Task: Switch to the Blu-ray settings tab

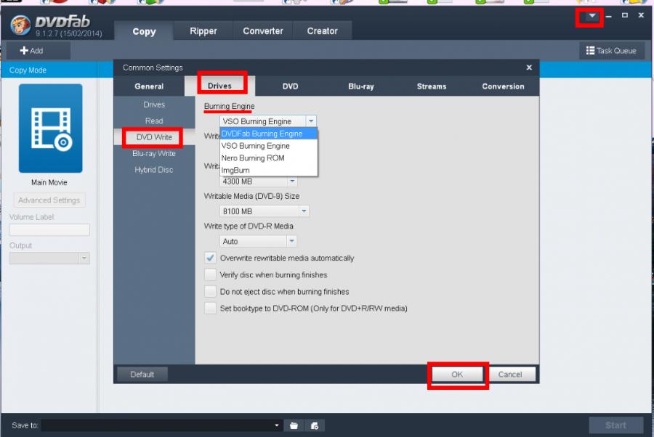Action: point(361,86)
